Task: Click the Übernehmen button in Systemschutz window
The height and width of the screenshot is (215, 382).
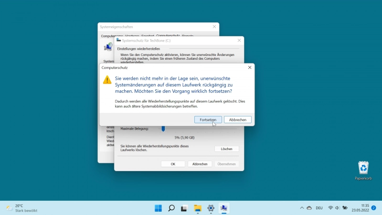Action: click(x=226, y=164)
